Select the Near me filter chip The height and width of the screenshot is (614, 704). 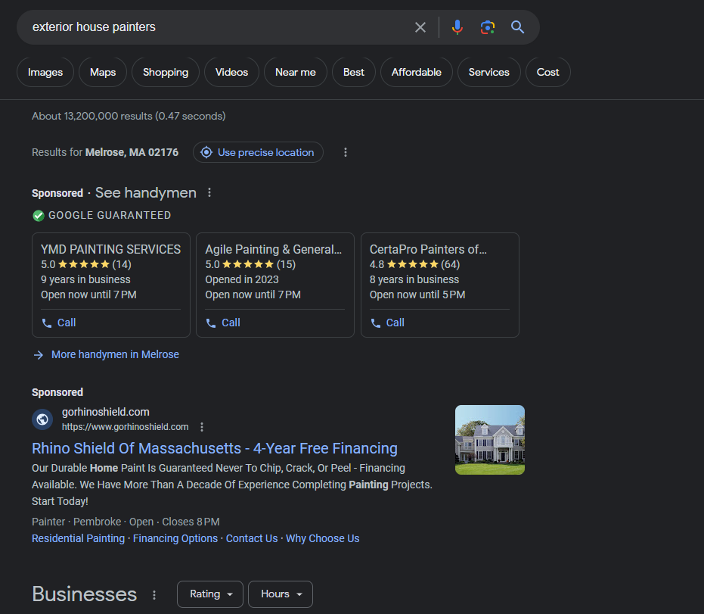[296, 72]
